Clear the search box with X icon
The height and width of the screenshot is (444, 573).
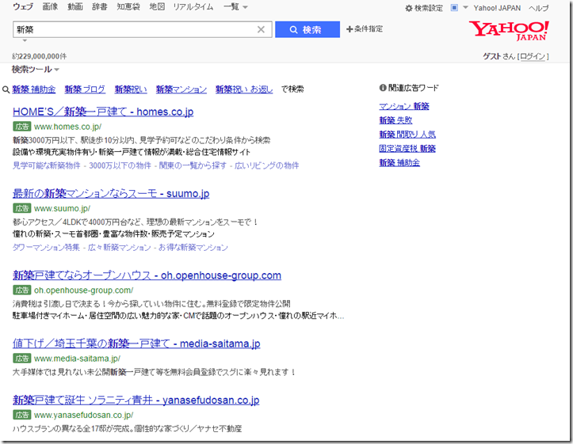(261, 29)
